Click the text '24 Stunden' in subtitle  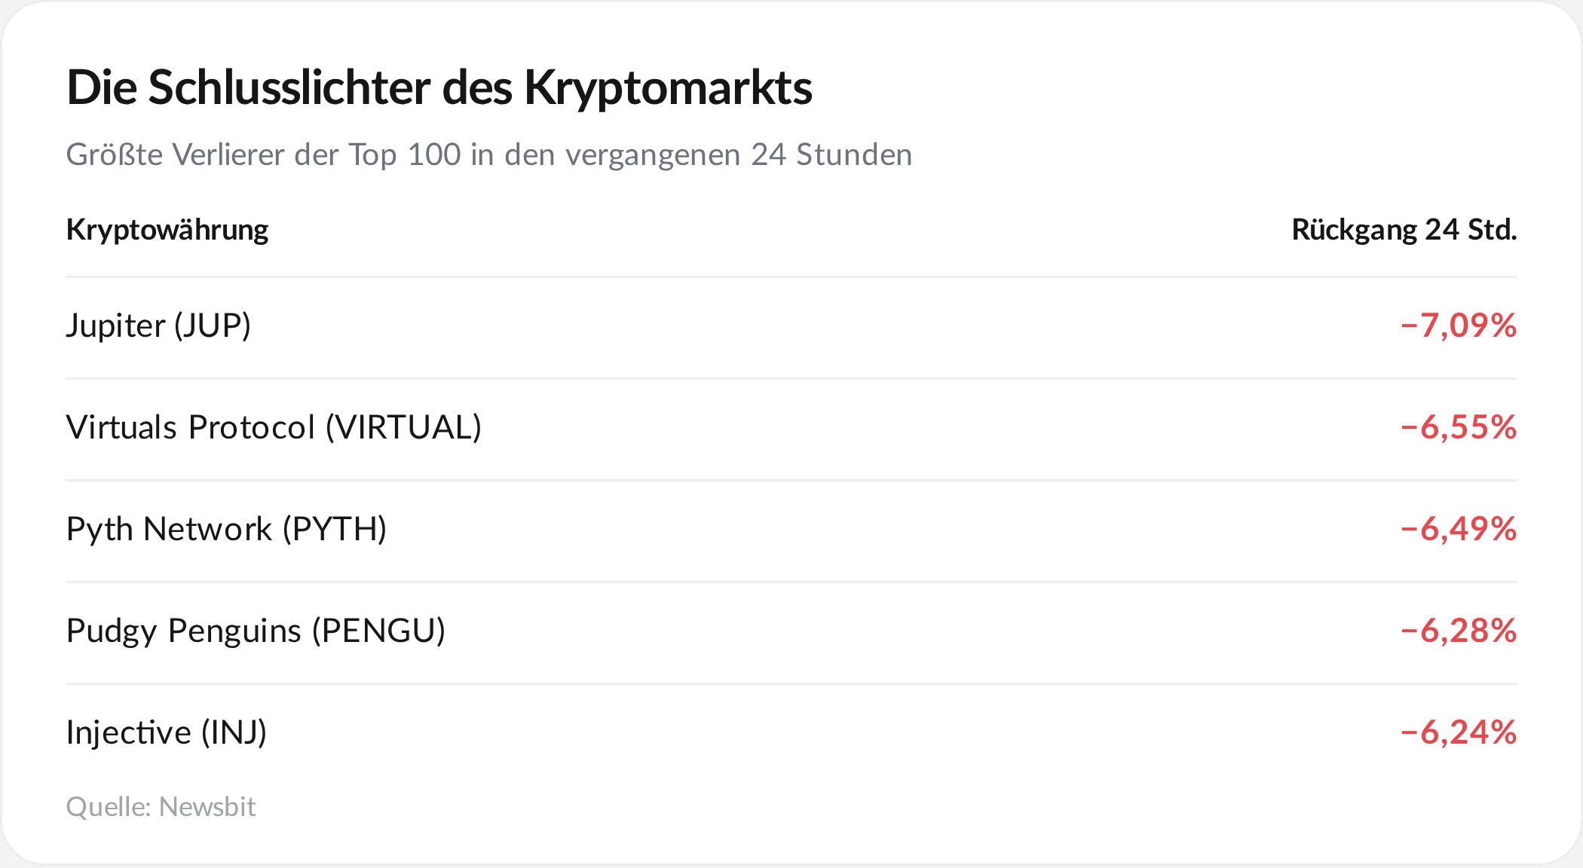click(x=831, y=154)
